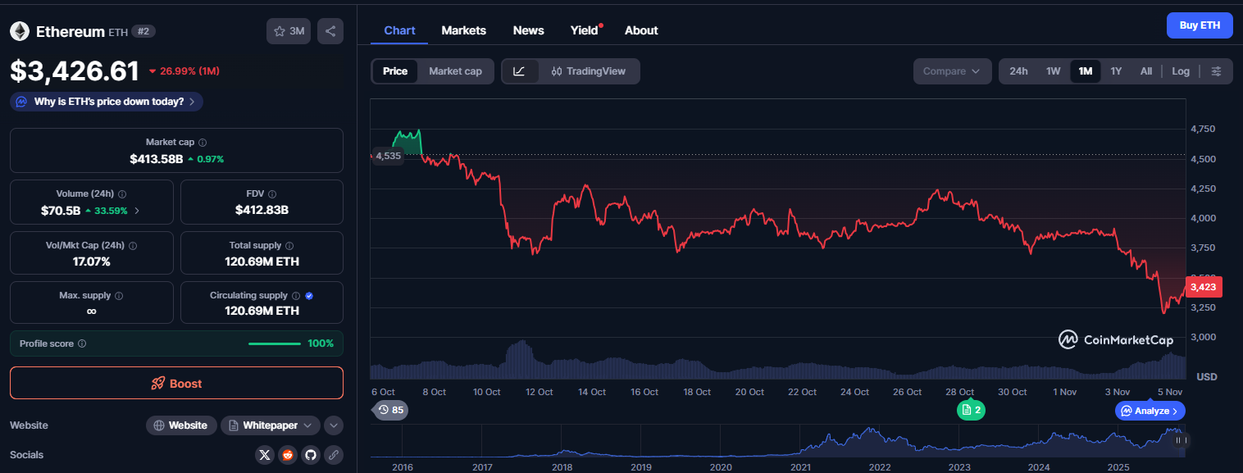This screenshot has height=473, width=1243.
Task: Click the verified badge next to Circulating supply
Action: pyautogui.click(x=309, y=295)
